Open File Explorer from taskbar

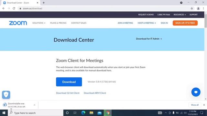[x=91, y=113]
